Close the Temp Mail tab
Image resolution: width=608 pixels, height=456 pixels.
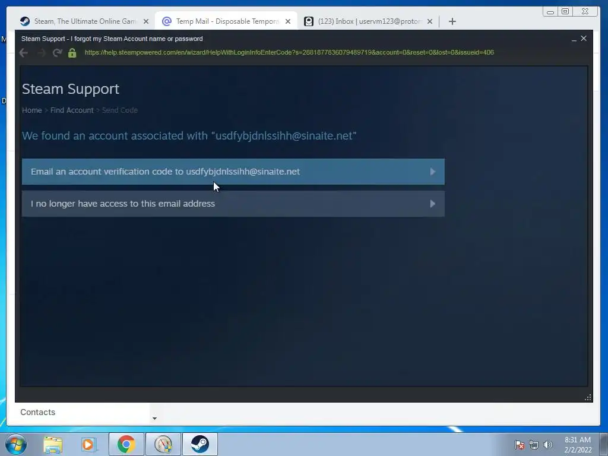pos(288,22)
